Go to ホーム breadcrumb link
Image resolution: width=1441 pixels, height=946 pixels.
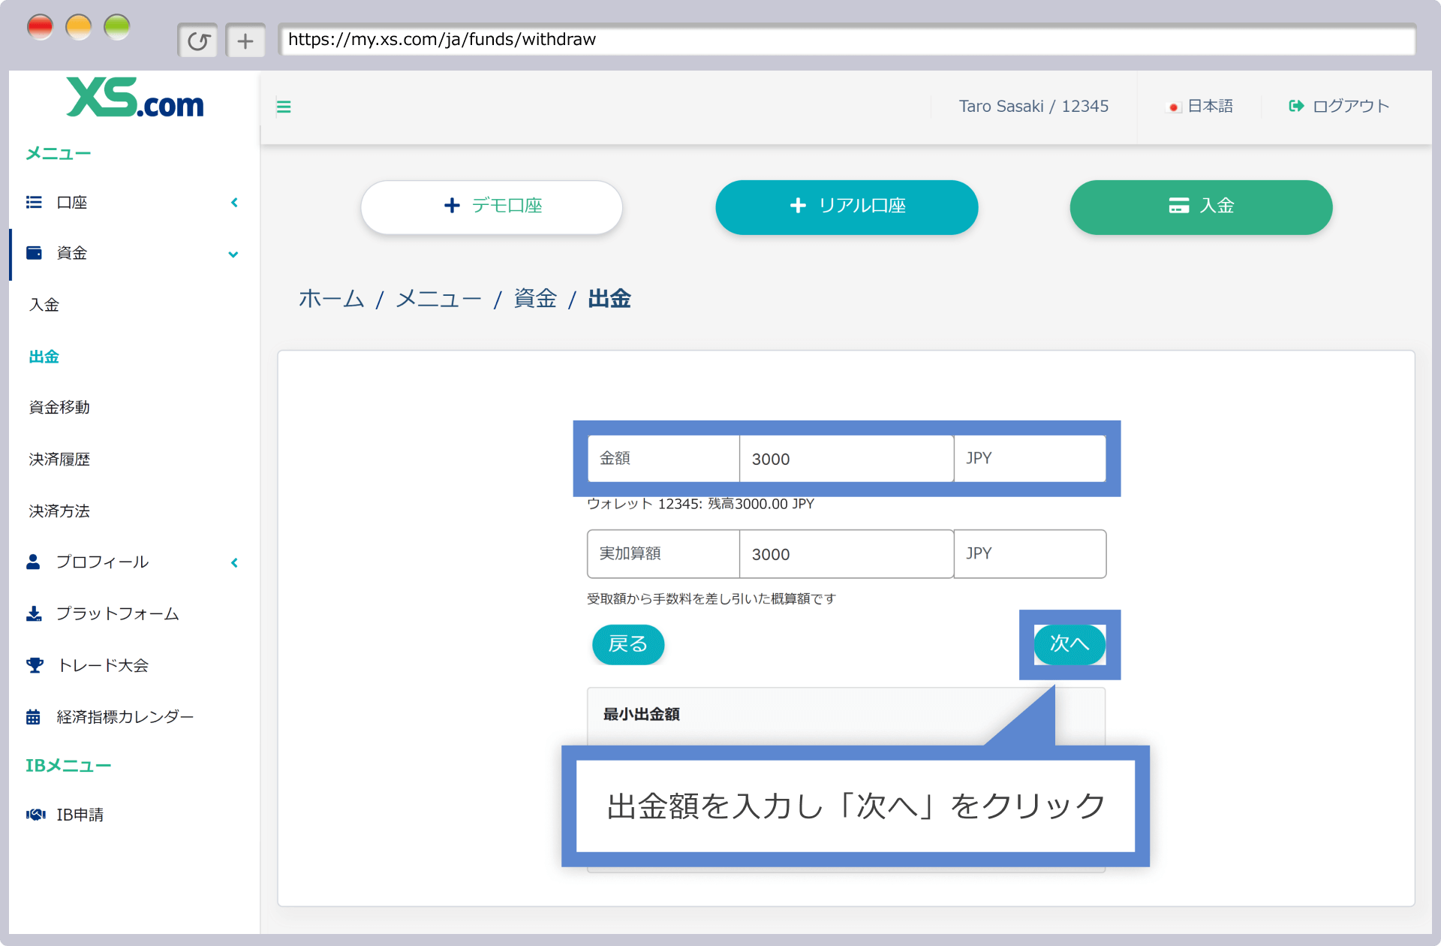pyautogui.click(x=331, y=299)
